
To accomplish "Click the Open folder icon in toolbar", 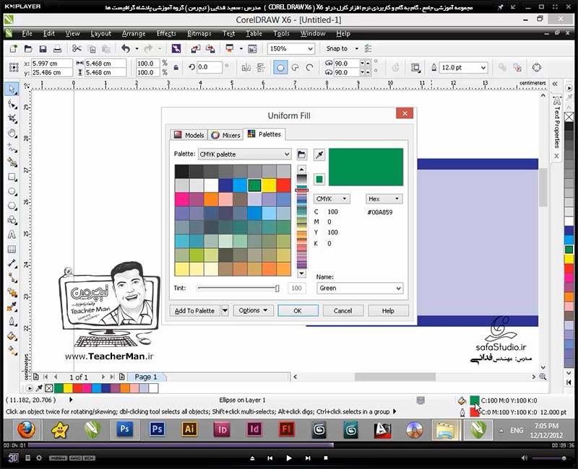I will 28,48.
